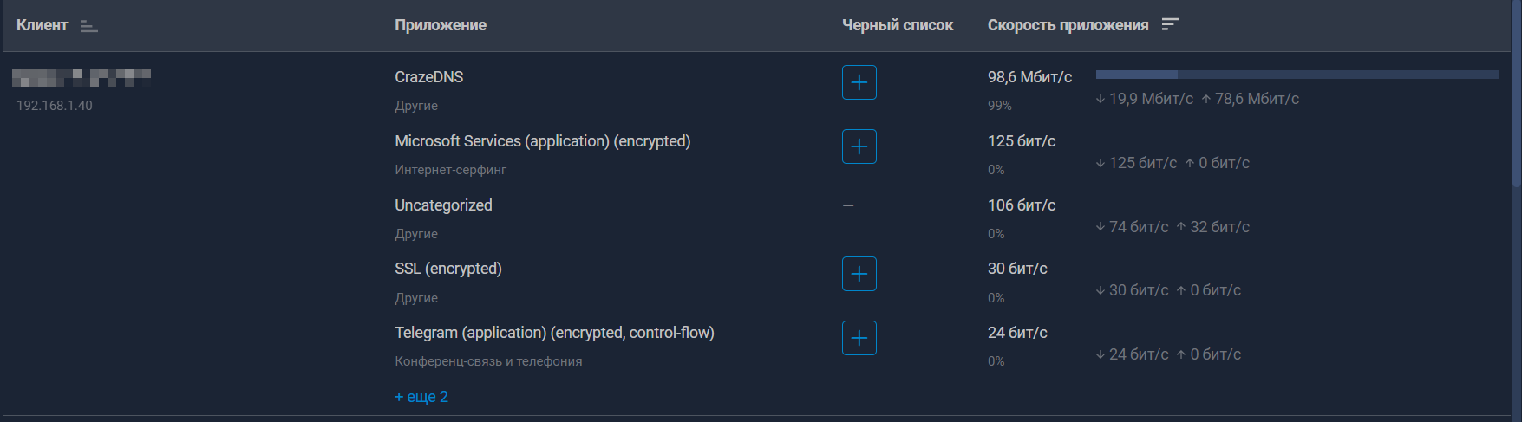
Task: Click the CrazeDNS speed progress bar
Action: pyautogui.click(x=1297, y=75)
